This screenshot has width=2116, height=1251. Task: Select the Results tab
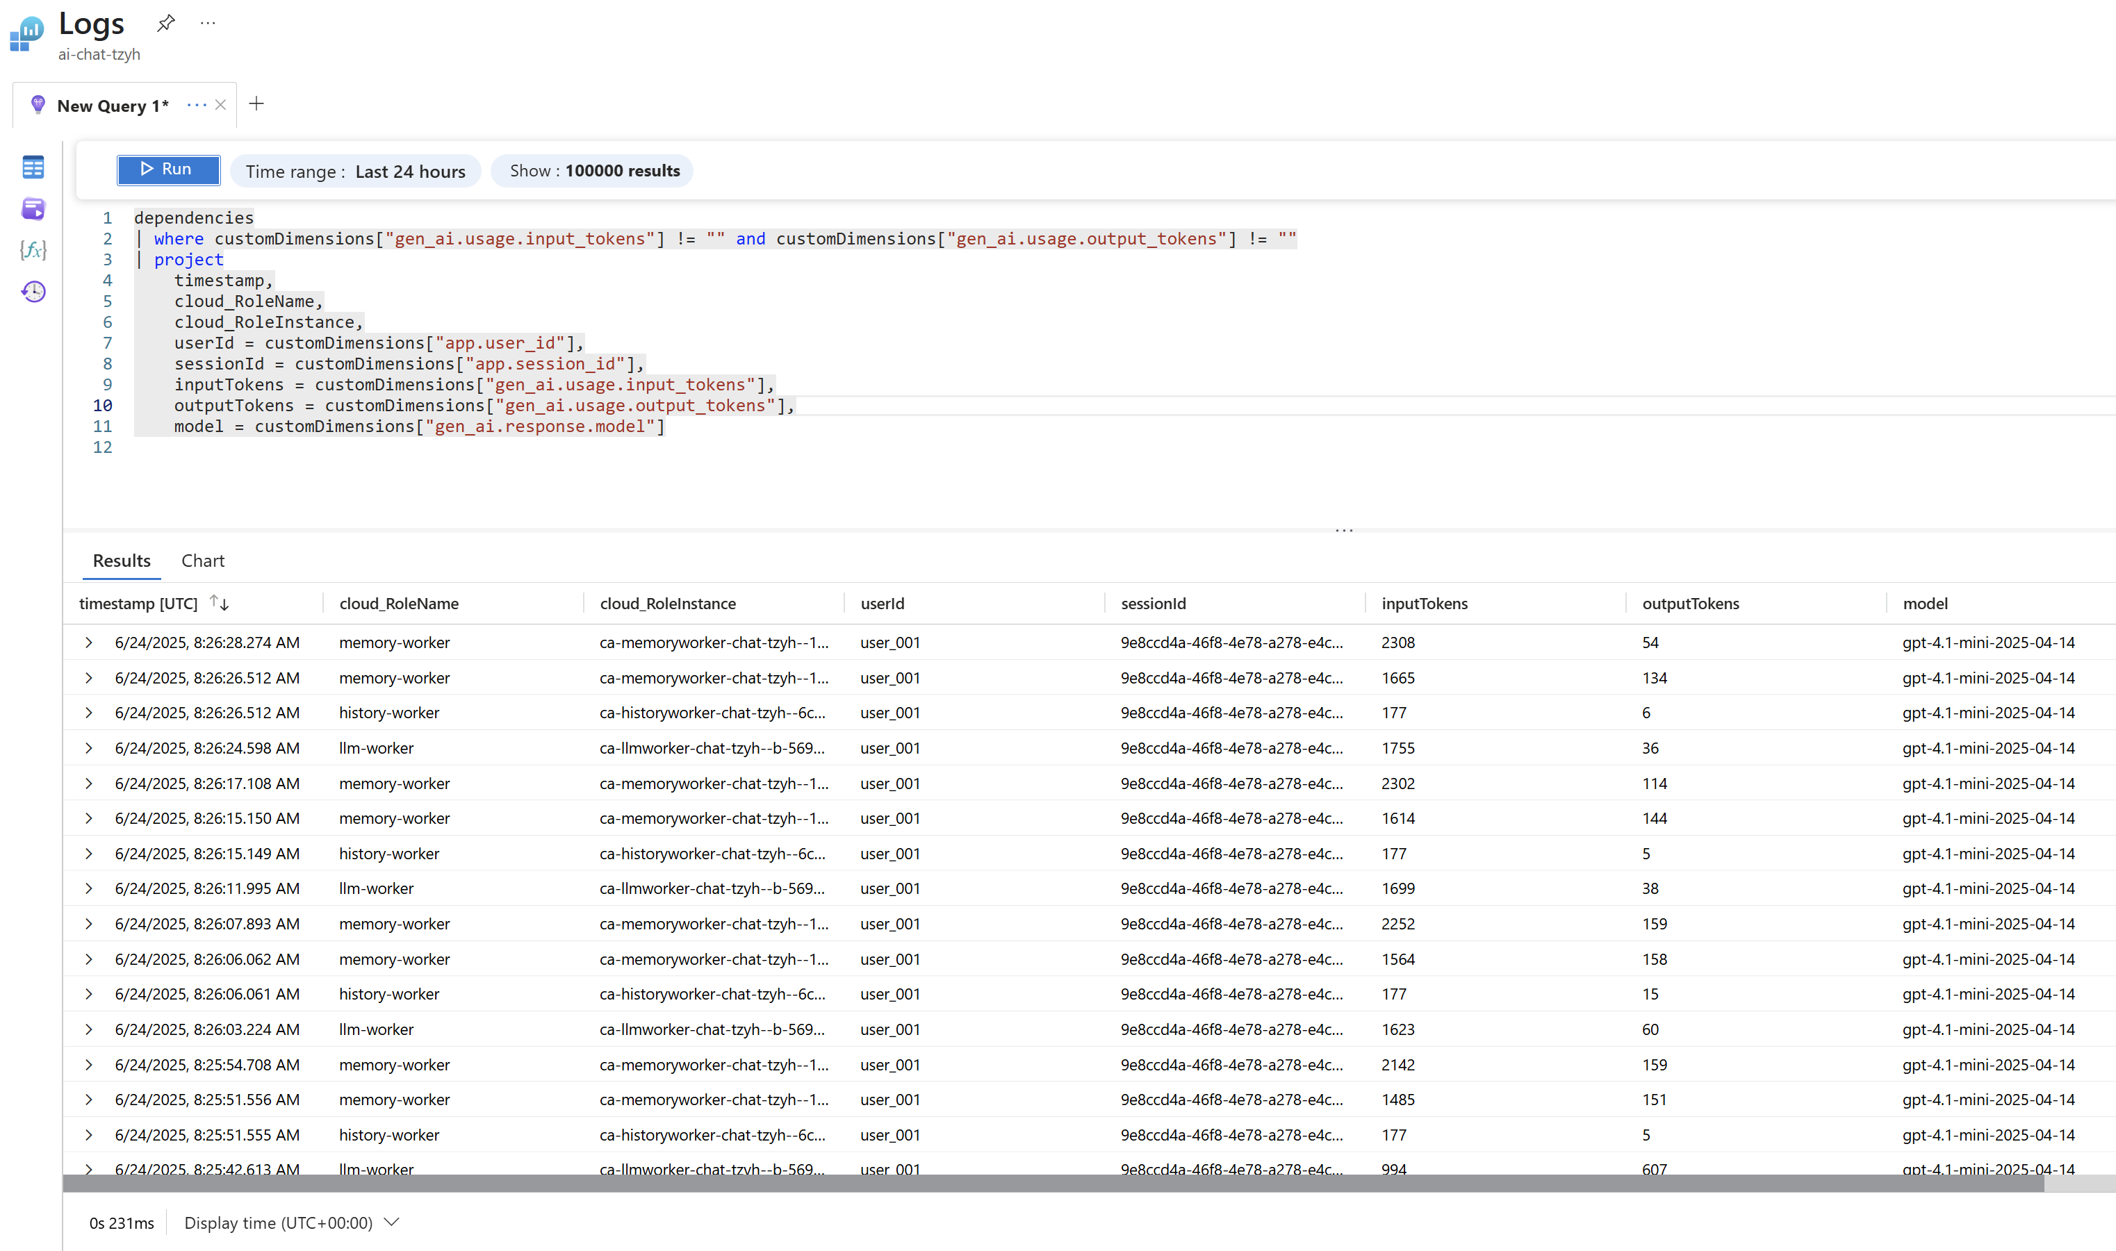(122, 561)
